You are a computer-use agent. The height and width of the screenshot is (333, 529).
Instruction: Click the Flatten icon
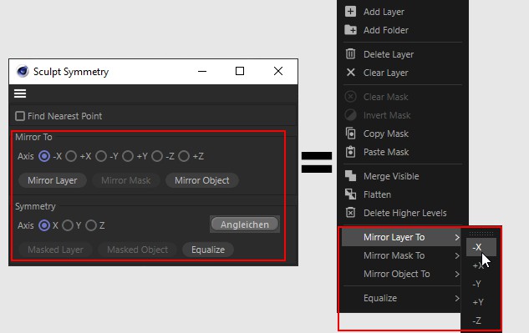click(x=350, y=194)
